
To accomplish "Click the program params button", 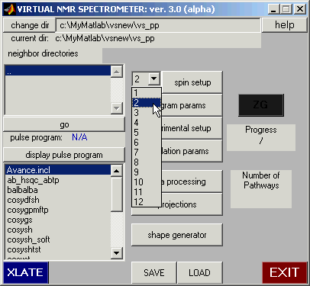I will tap(192, 105).
